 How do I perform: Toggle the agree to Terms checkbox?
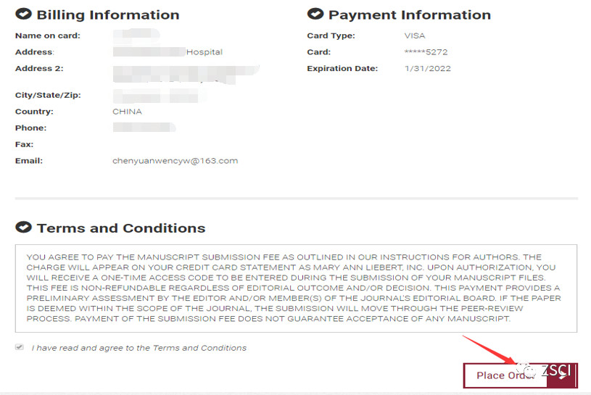20,348
